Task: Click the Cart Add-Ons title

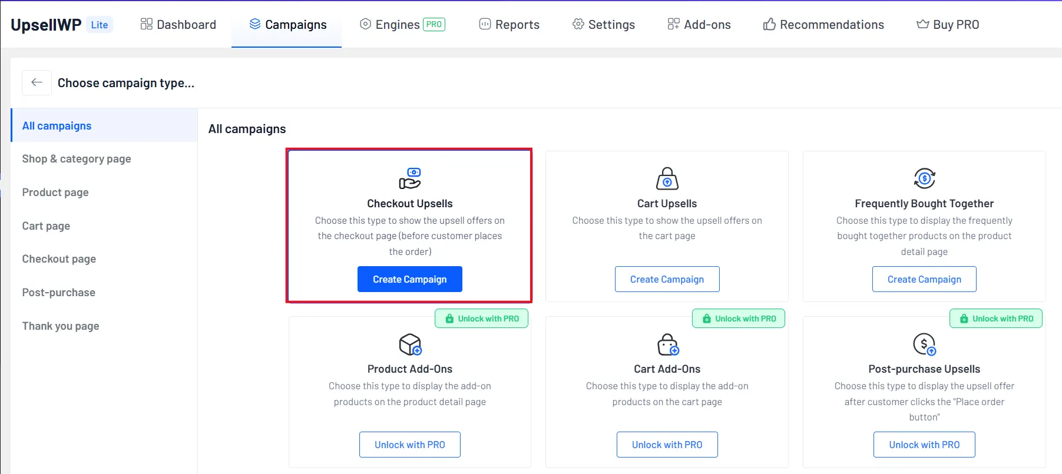Action: coord(667,369)
